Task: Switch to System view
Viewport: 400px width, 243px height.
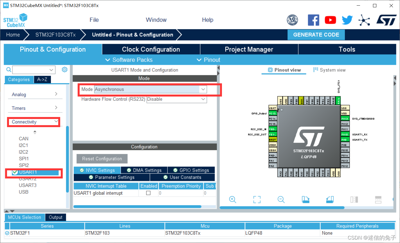Action: pyautogui.click(x=329, y=70)
